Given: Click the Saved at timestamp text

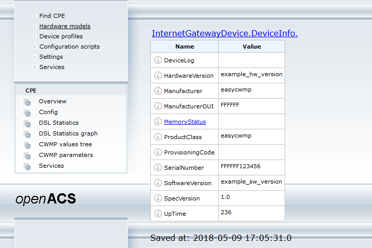Looking at the screenshot, I should (221, 238).
